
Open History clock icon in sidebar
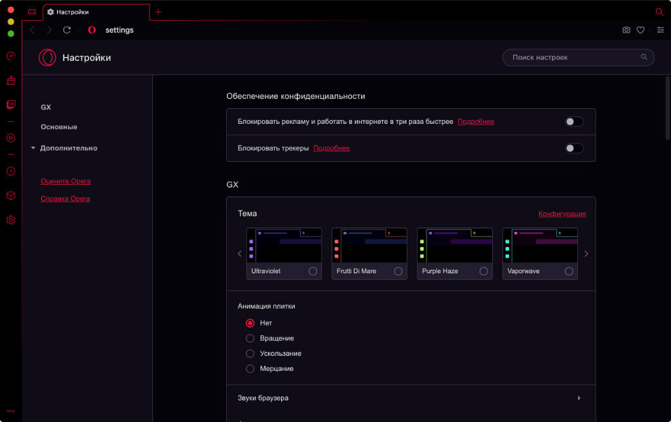(x=11, y=171)
